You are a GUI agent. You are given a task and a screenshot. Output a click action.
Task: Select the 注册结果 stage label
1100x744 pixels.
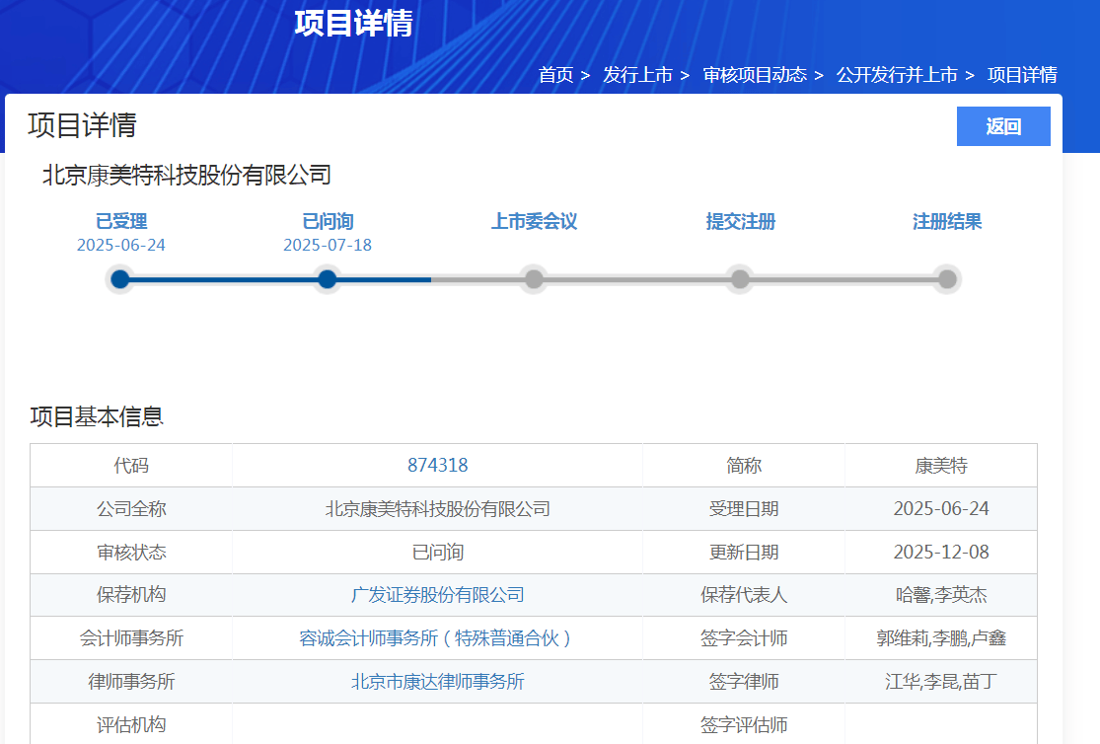pyautogui.click(x=947, y=222)
